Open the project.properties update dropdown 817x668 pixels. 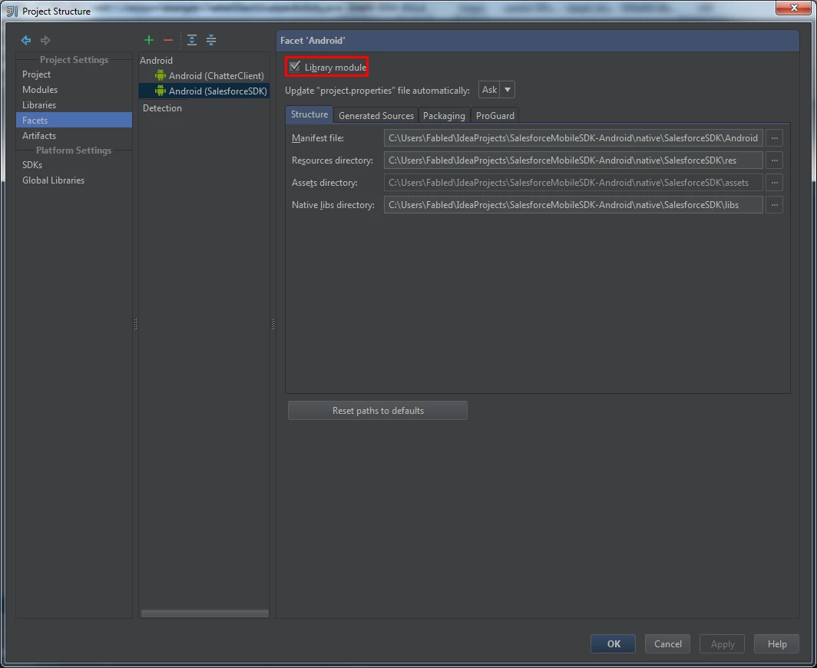click(x=497, y=90)
